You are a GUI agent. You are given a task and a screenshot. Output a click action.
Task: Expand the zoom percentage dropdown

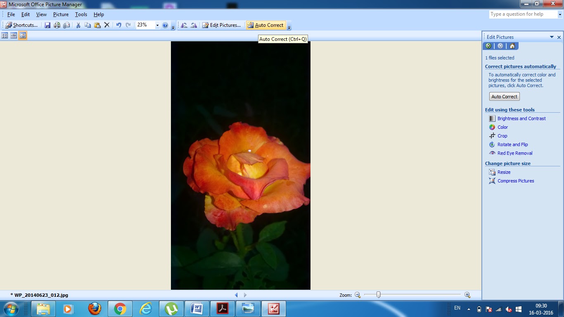coord(158,25)
